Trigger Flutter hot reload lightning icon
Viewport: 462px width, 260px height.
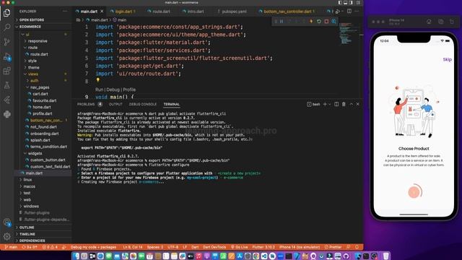311,21
